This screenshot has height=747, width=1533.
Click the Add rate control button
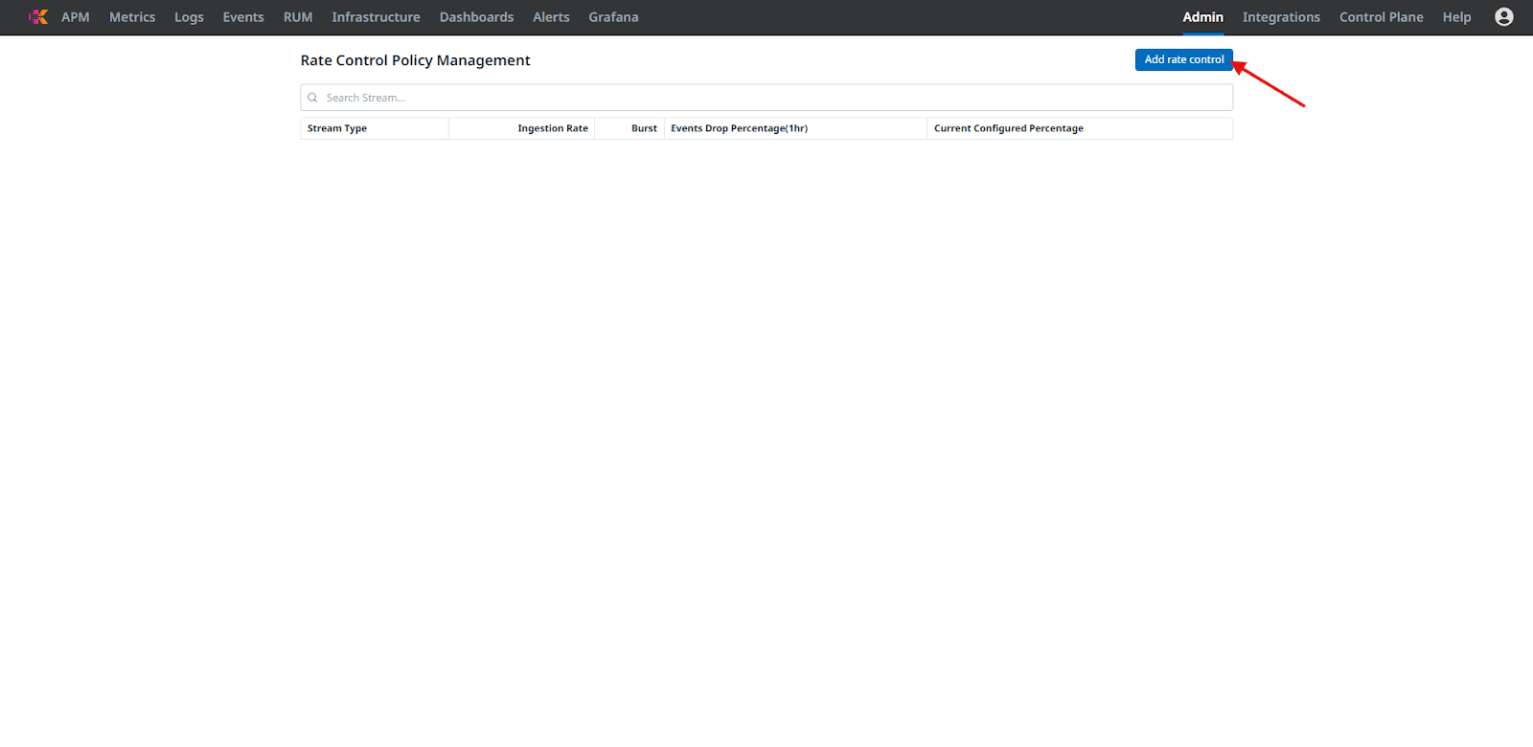pos(1184,59)
